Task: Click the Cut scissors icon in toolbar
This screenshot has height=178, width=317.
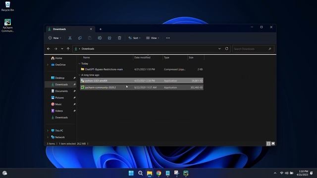Action: [70, 38]
